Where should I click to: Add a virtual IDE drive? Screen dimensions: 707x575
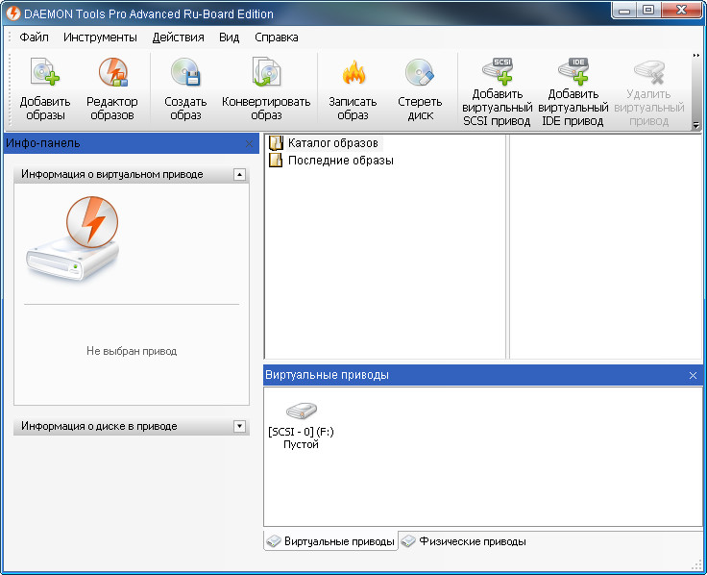[573, 71]
